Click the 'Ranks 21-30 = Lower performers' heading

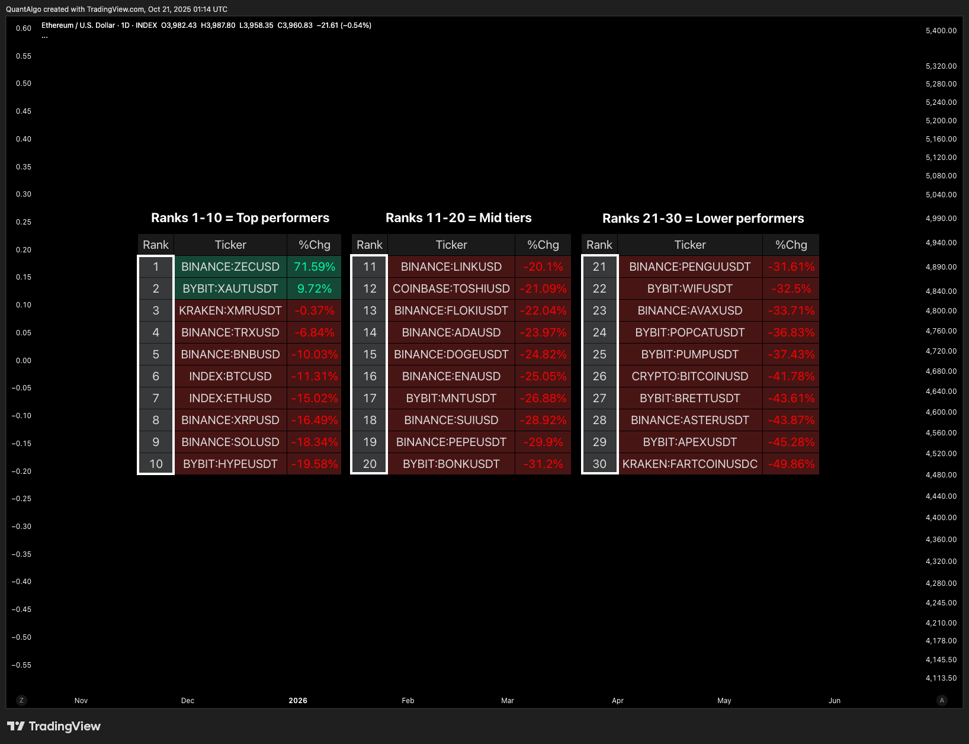703,219
